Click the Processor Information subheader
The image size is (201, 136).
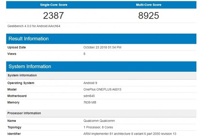coord(101,113)
